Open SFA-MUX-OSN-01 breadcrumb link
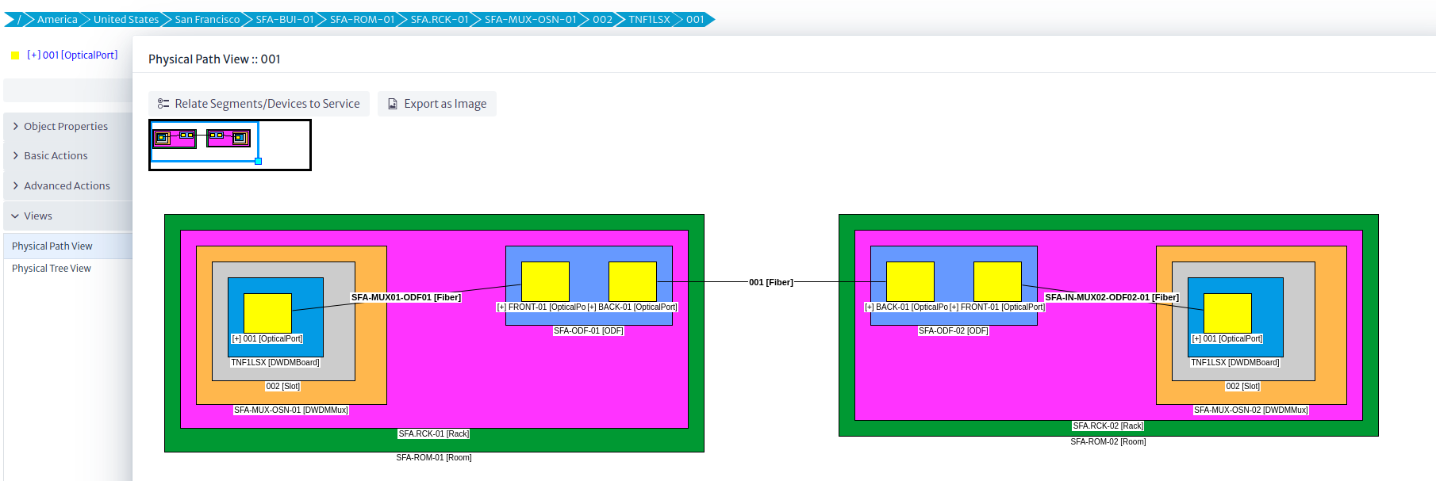Screen dimensions: 1436x481 pyautogui.click(x=530, y=19)
